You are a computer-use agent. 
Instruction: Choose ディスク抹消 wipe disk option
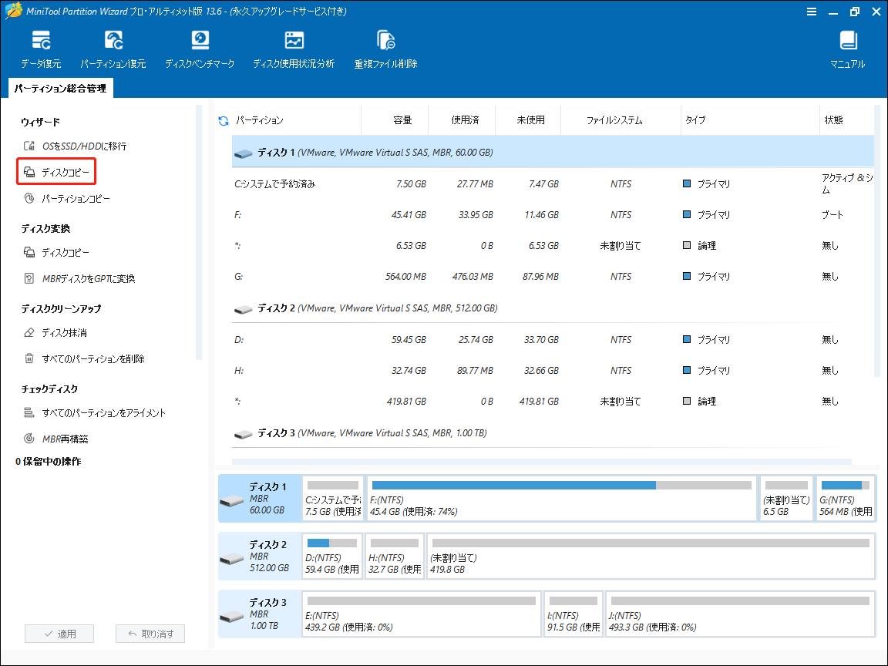pyautogui.click(x=55, y=332)
